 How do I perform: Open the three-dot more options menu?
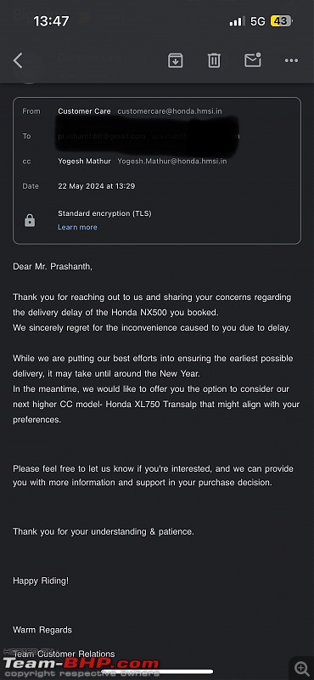(x=291, y=60)
